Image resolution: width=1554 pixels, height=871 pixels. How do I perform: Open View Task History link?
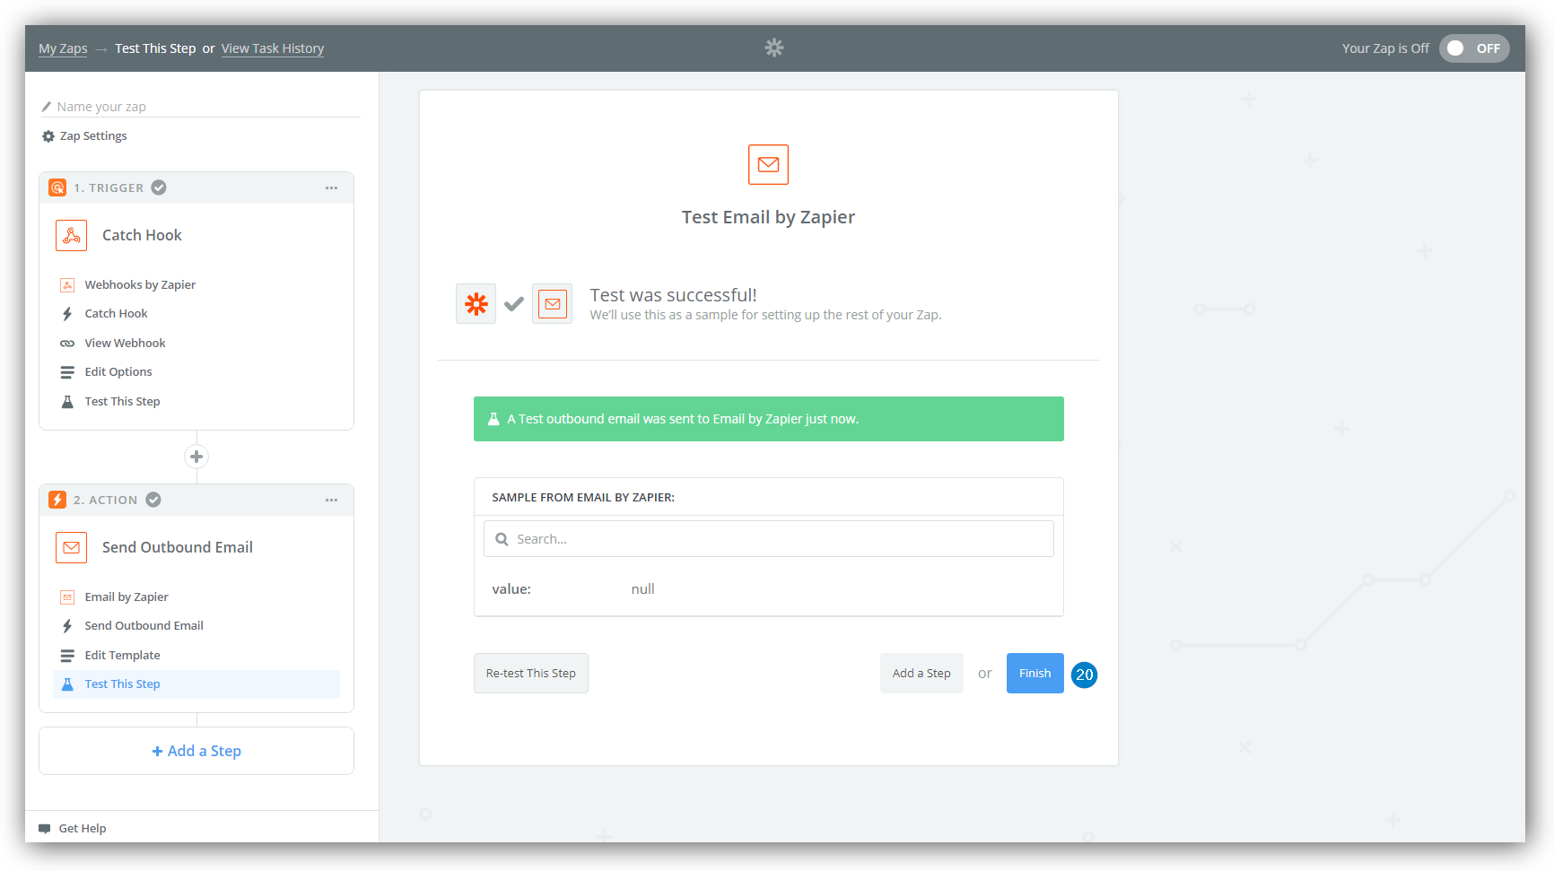273,48
